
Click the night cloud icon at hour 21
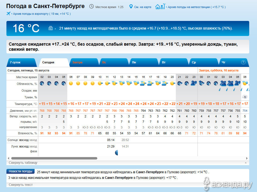pyautogui.click(x=180, y=84)
